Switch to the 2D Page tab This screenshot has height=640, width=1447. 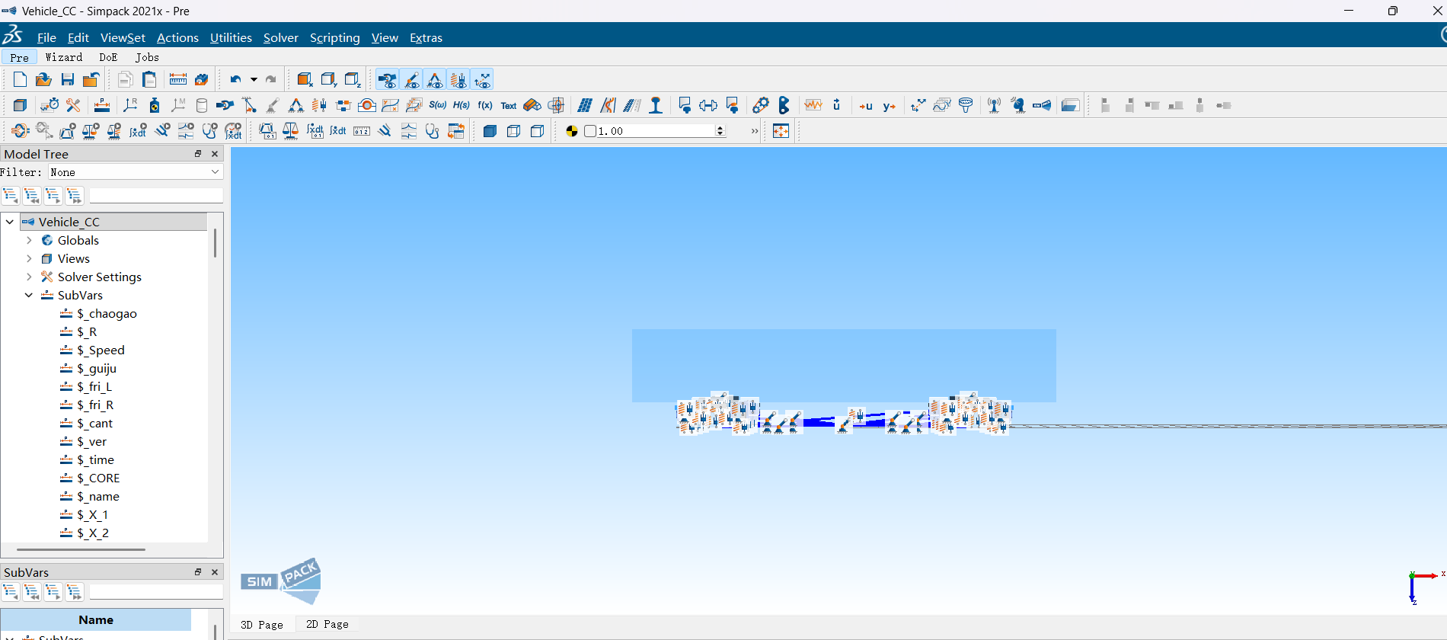pos(327,624)
